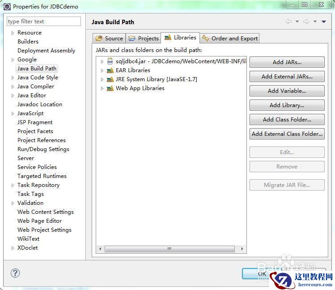335x290 pixels.
Task: Open the view menu dropdown triangle
Action: click(324, 22)
